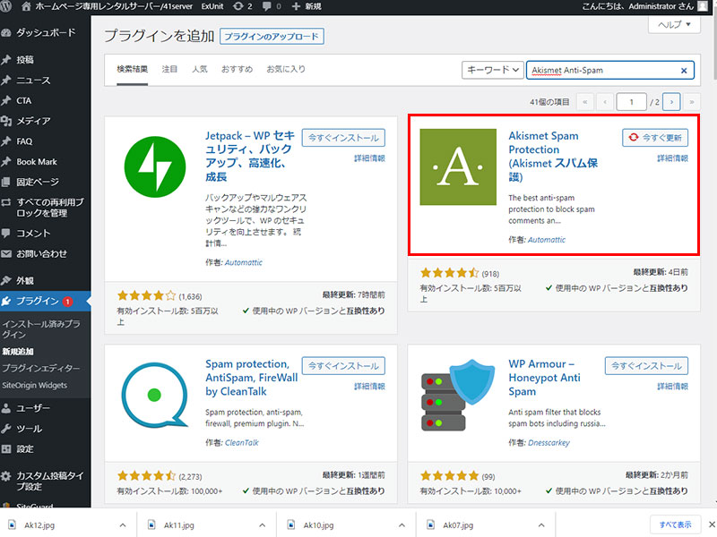Open Dashboard from the sidebar
The height and width of the screenshot is (537, 717).
tap(45, 33)
